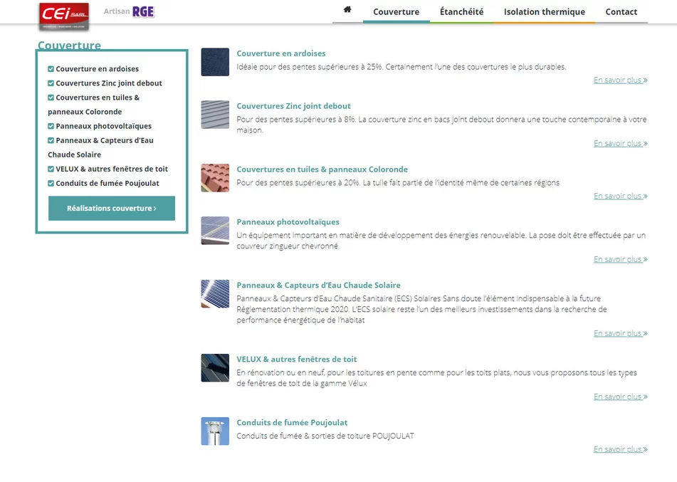Image resolution: width=677 pixels, height=482 pixels.
Task: Select the roof tiles thumbnail image
Action: point(215,178)
